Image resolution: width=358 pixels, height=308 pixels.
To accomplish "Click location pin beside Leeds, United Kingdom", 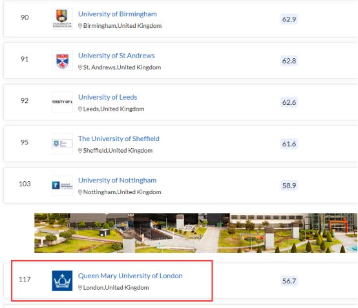I will (x=80, y=109).
